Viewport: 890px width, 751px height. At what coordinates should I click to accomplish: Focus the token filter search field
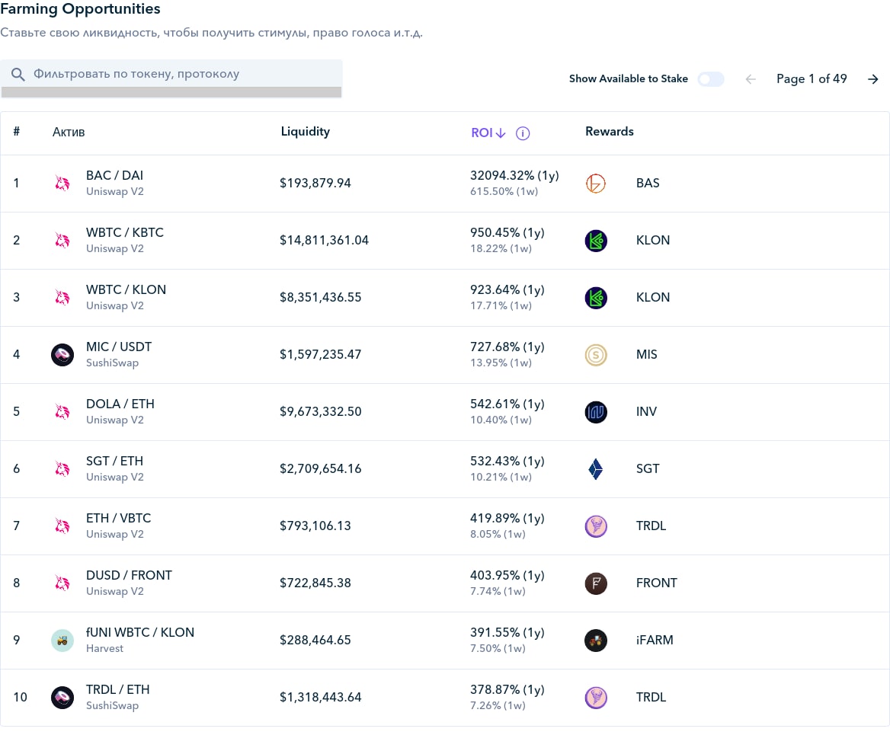pyautogui.click(x=171, y=75)
